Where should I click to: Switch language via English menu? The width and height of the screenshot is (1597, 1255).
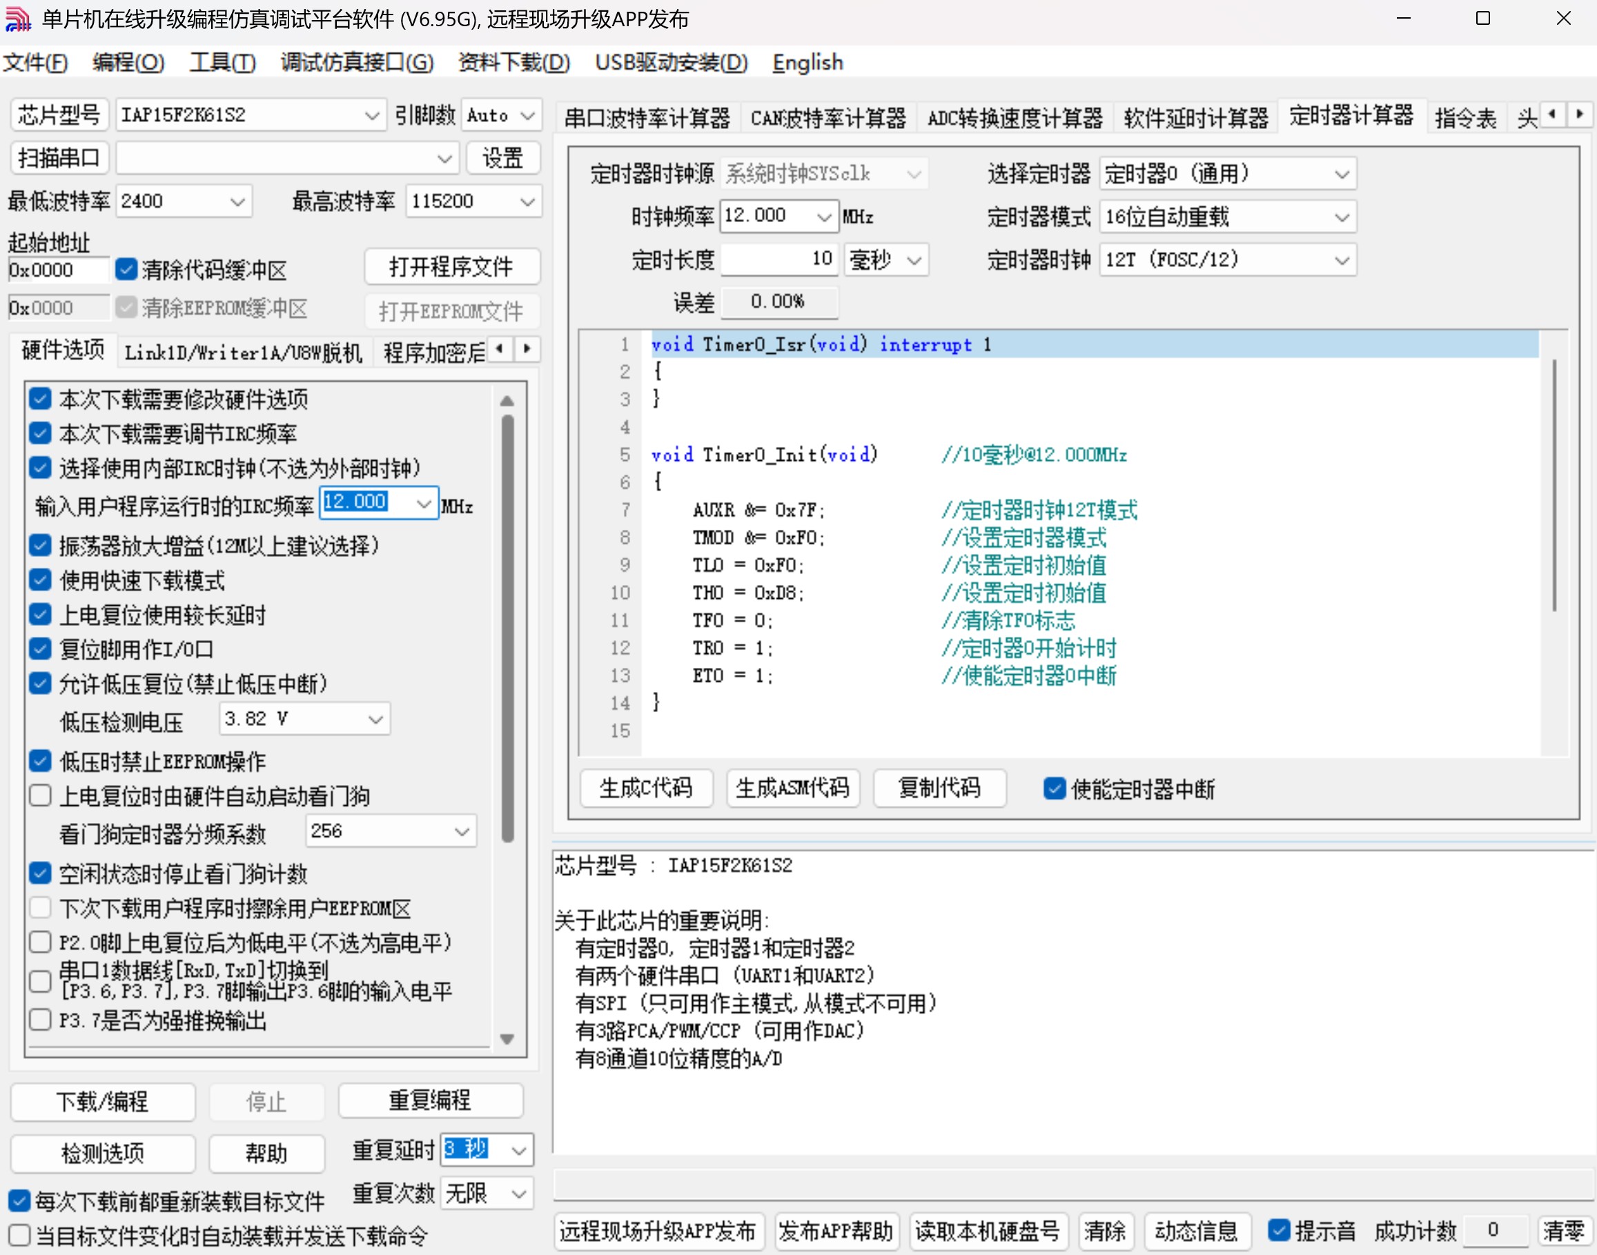[x=807, y=63]
